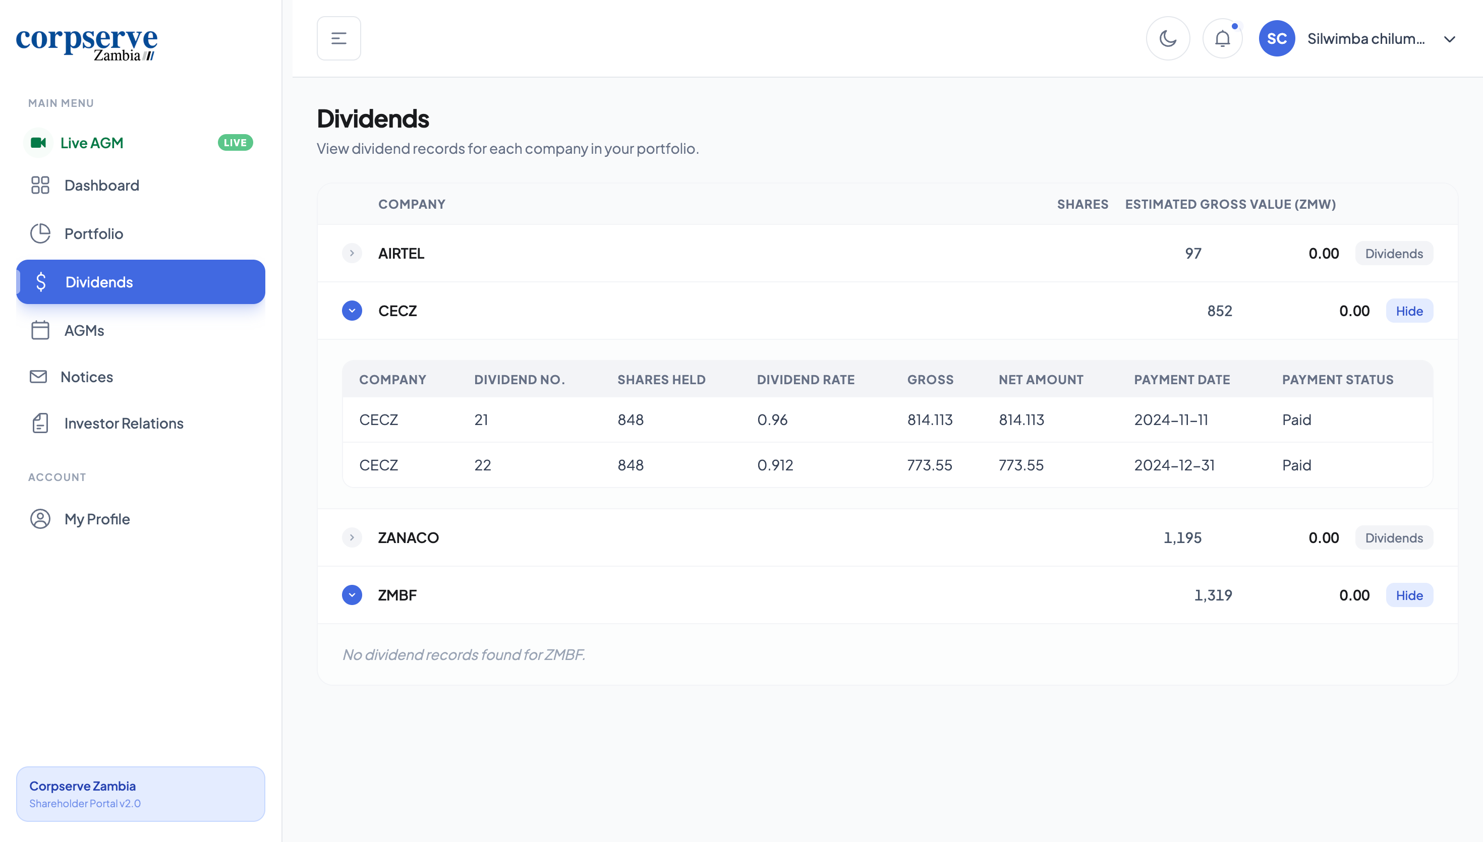Collapse the CECZ row chevron
The width and height of the screenshot is (1483, 842).
click(352, 311)
